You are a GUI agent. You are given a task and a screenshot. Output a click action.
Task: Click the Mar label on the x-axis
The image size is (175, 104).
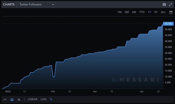[95, 91]
